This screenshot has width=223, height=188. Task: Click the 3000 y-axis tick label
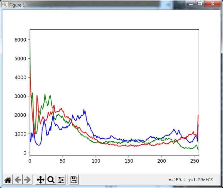pos(20,96)
